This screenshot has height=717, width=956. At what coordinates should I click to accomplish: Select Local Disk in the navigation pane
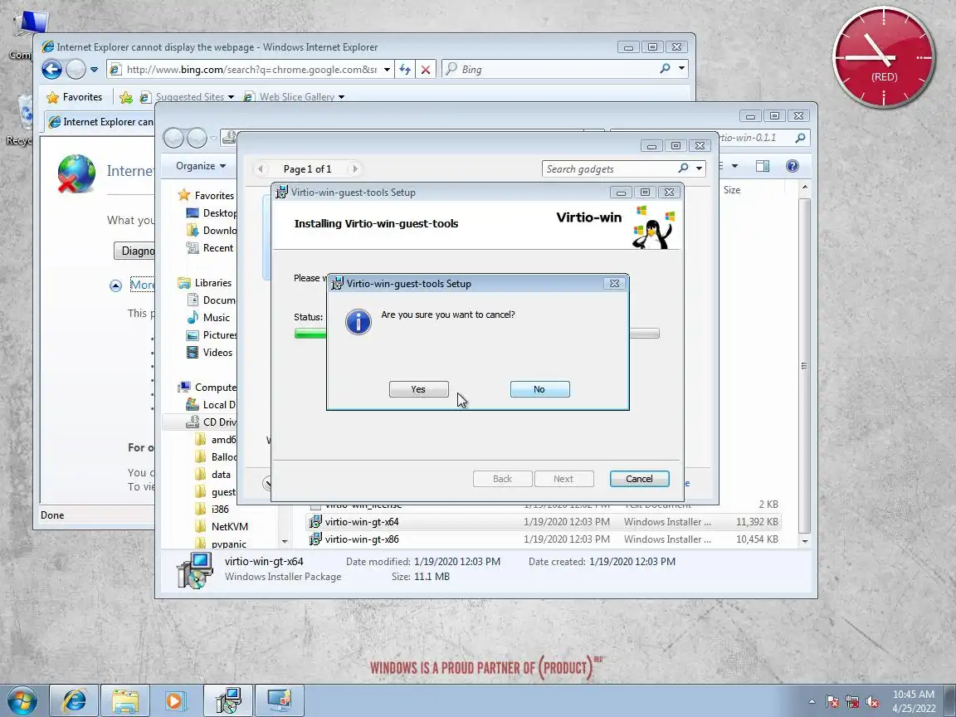211,405
